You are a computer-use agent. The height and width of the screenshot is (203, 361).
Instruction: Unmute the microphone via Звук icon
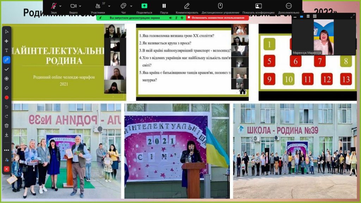click(54, 6)
